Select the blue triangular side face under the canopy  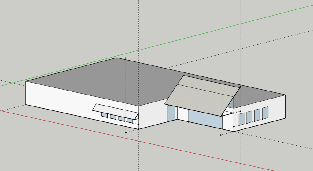tap(231, 103)
